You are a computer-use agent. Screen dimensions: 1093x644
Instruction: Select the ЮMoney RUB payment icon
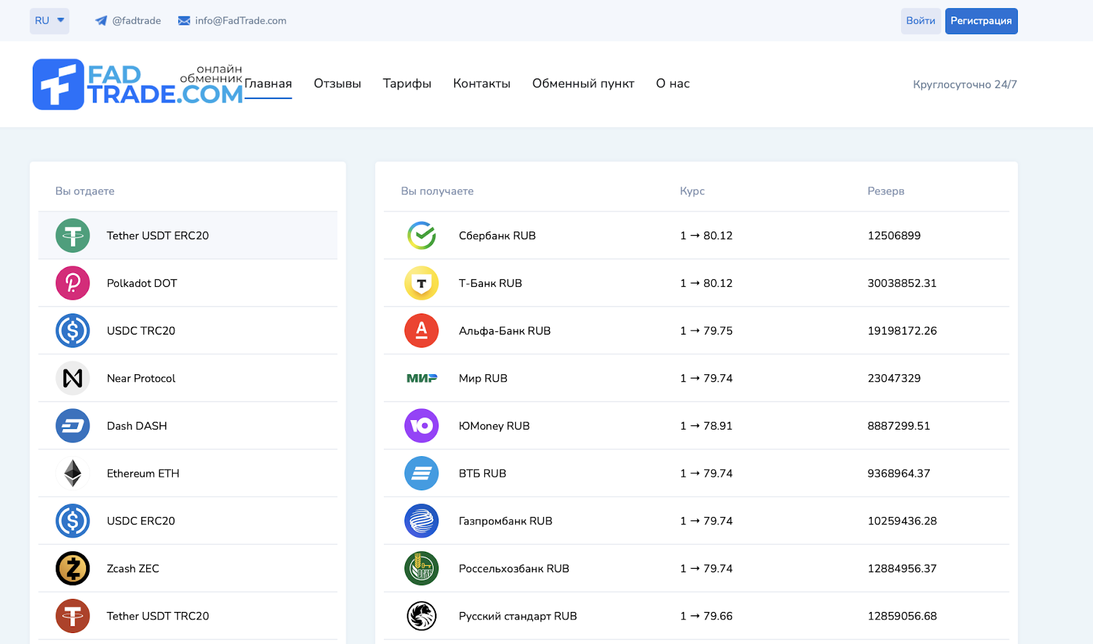421,425
